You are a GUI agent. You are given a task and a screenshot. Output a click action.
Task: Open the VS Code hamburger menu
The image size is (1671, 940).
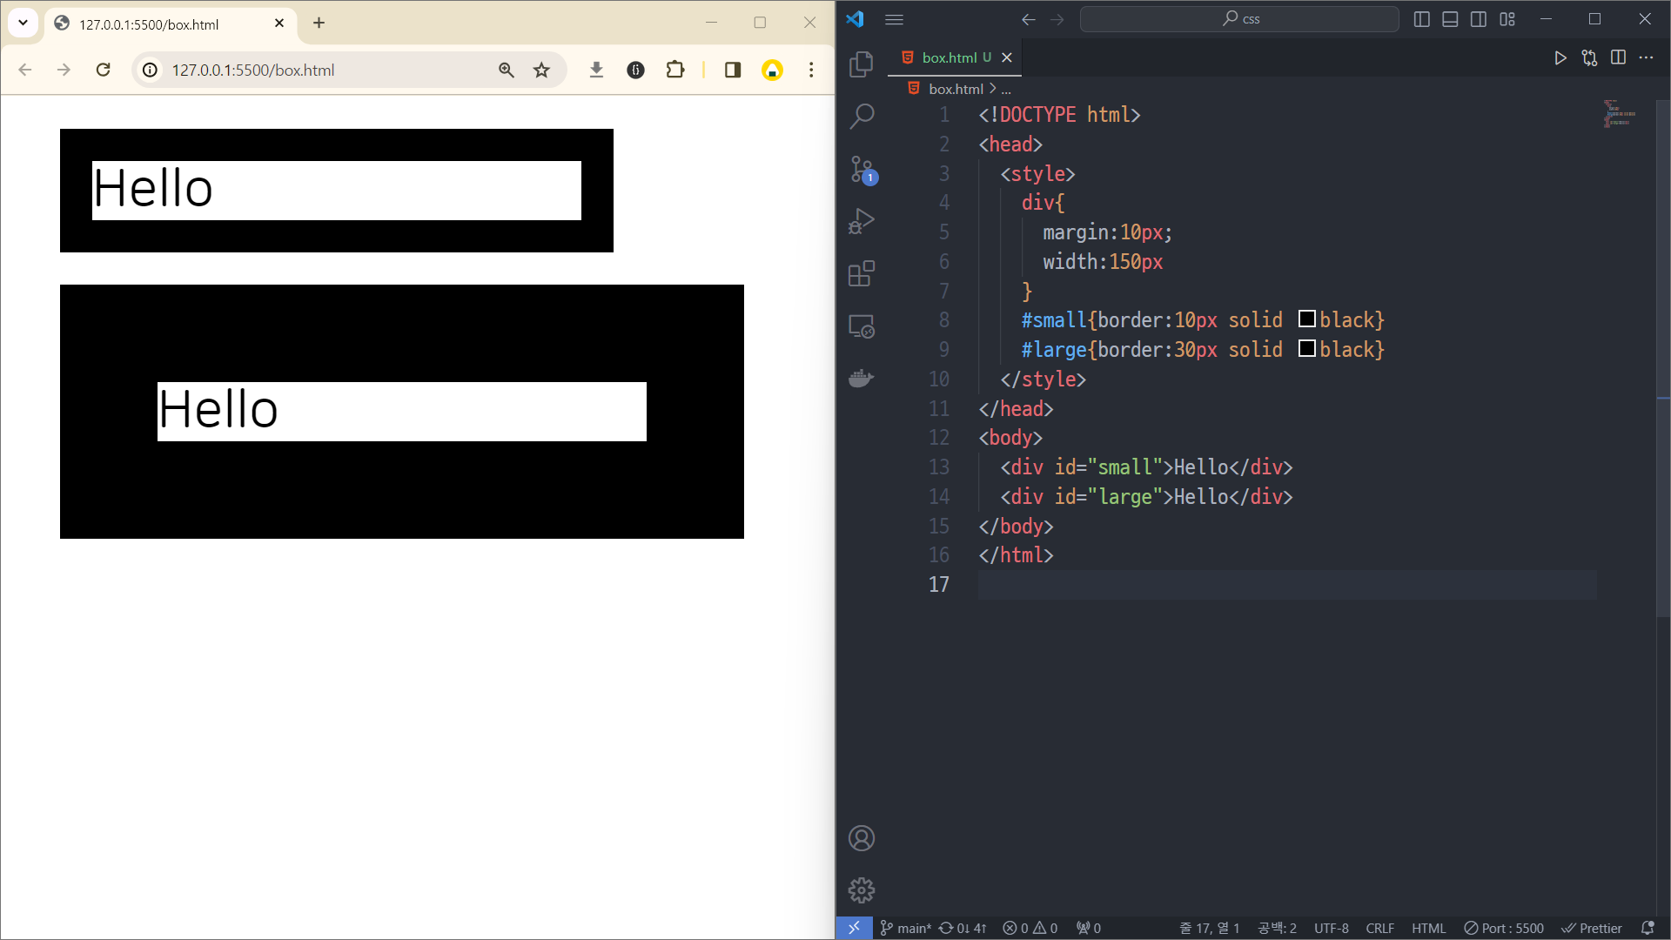point(894,19)
